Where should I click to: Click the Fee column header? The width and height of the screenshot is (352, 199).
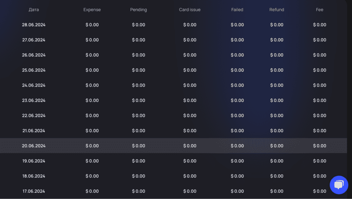(320, 10)
